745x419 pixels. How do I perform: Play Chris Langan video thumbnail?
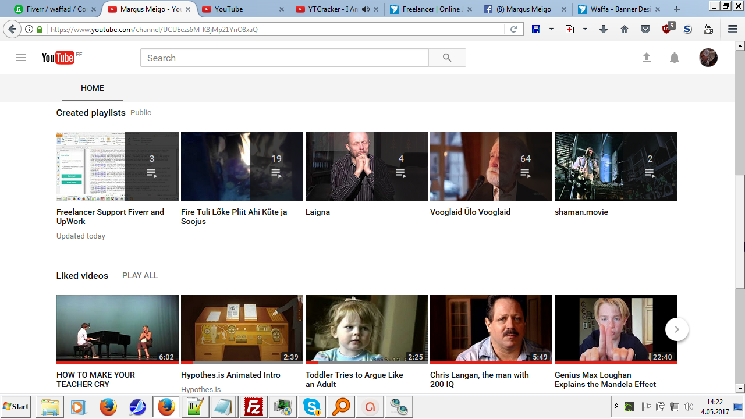[491, 329]
